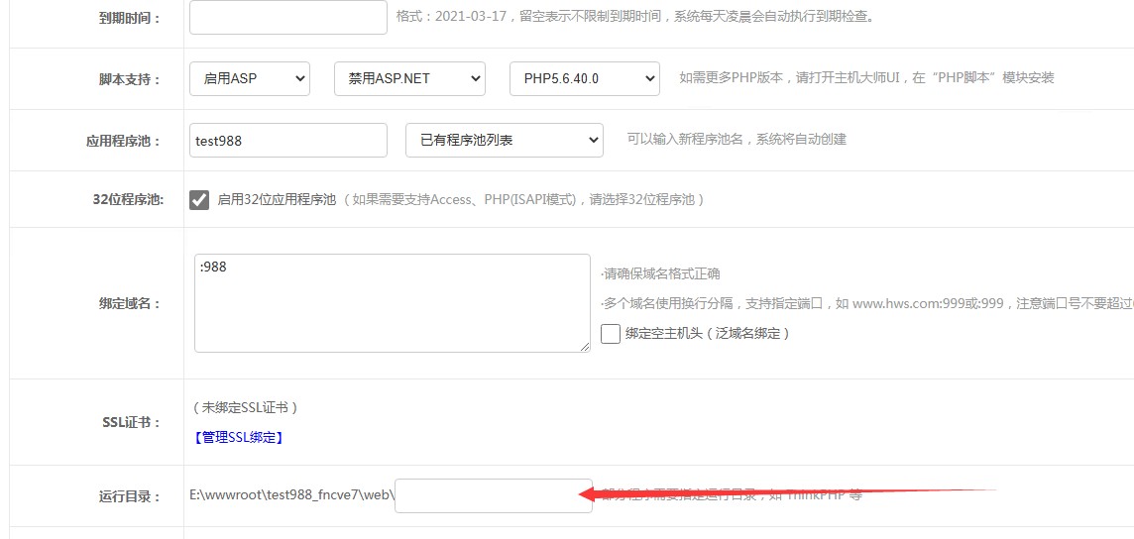The width and height of the screenshot is (1134, 539).
Task: Expand the 禁用ASP.NET dropdown
Action: (409, 79)
